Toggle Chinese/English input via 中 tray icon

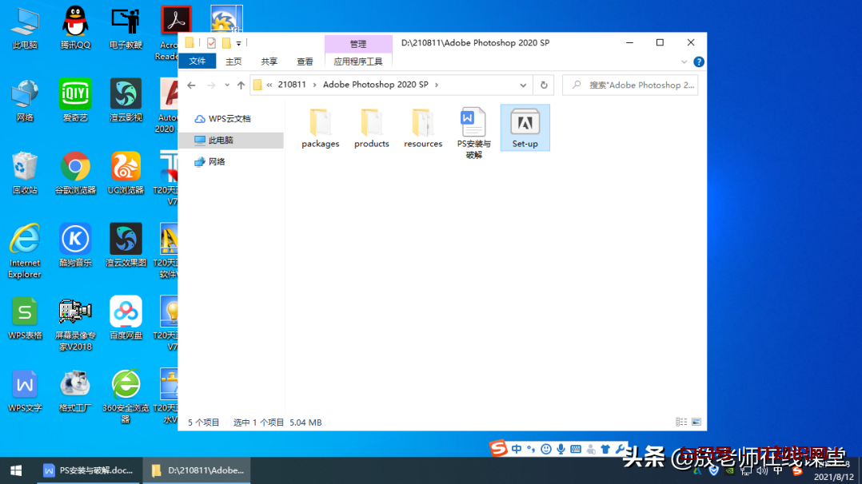(x=518, y=448)
